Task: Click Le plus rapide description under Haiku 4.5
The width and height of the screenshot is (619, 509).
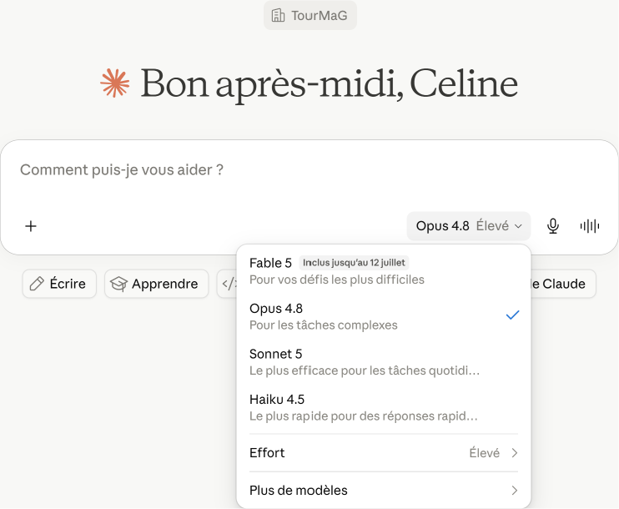Action: click(x=364, y=416)
